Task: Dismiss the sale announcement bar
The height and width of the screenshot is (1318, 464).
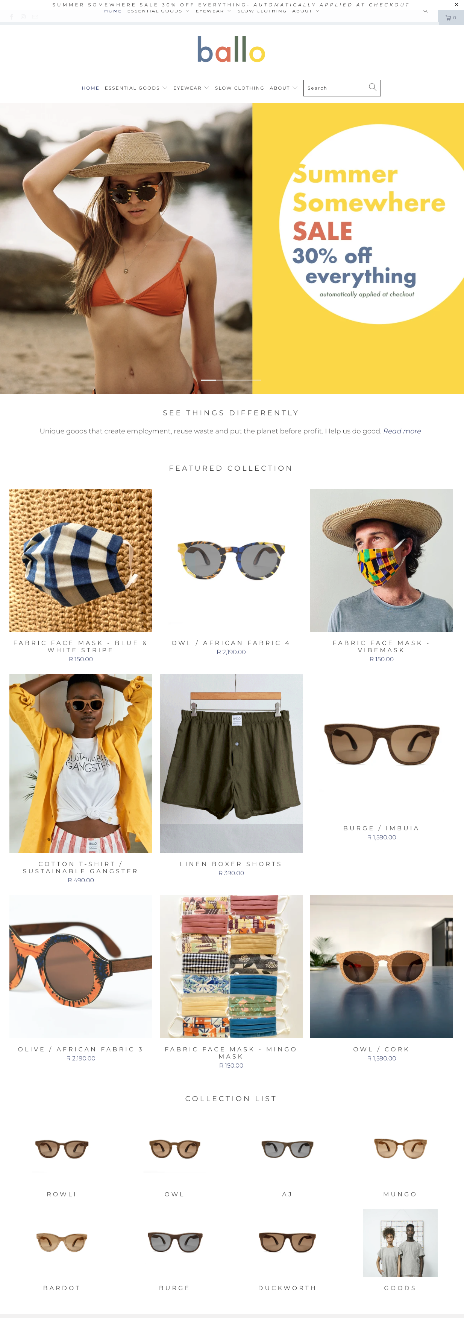Action: coord(456,5)
